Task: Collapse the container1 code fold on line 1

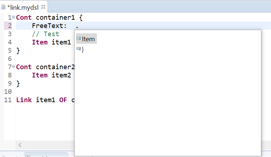Action: [x=14, y=17]
